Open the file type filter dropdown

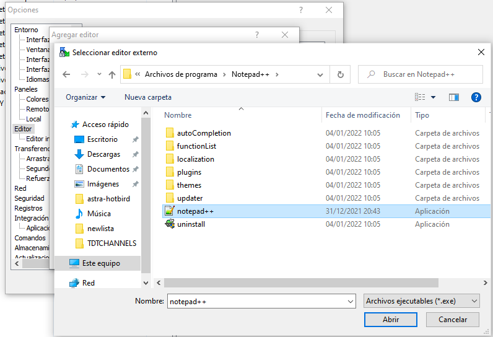click(x=422, y=301)
